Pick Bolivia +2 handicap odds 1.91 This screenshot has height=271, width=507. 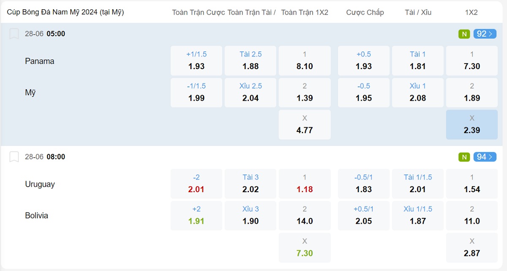196,215
